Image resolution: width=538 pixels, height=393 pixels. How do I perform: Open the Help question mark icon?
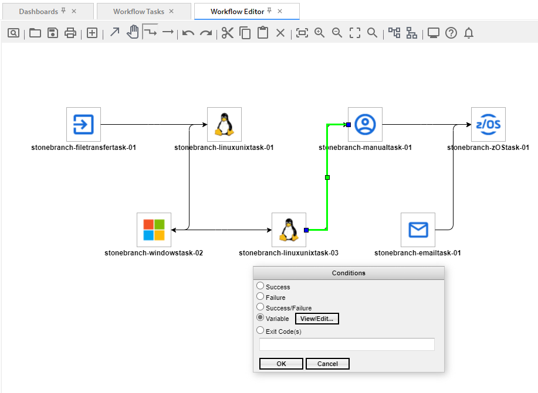pyautogui.click(x=451, y=33)
